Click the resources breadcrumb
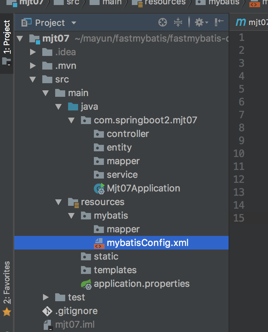Screen dimensions: 268x332 (165, 3)
